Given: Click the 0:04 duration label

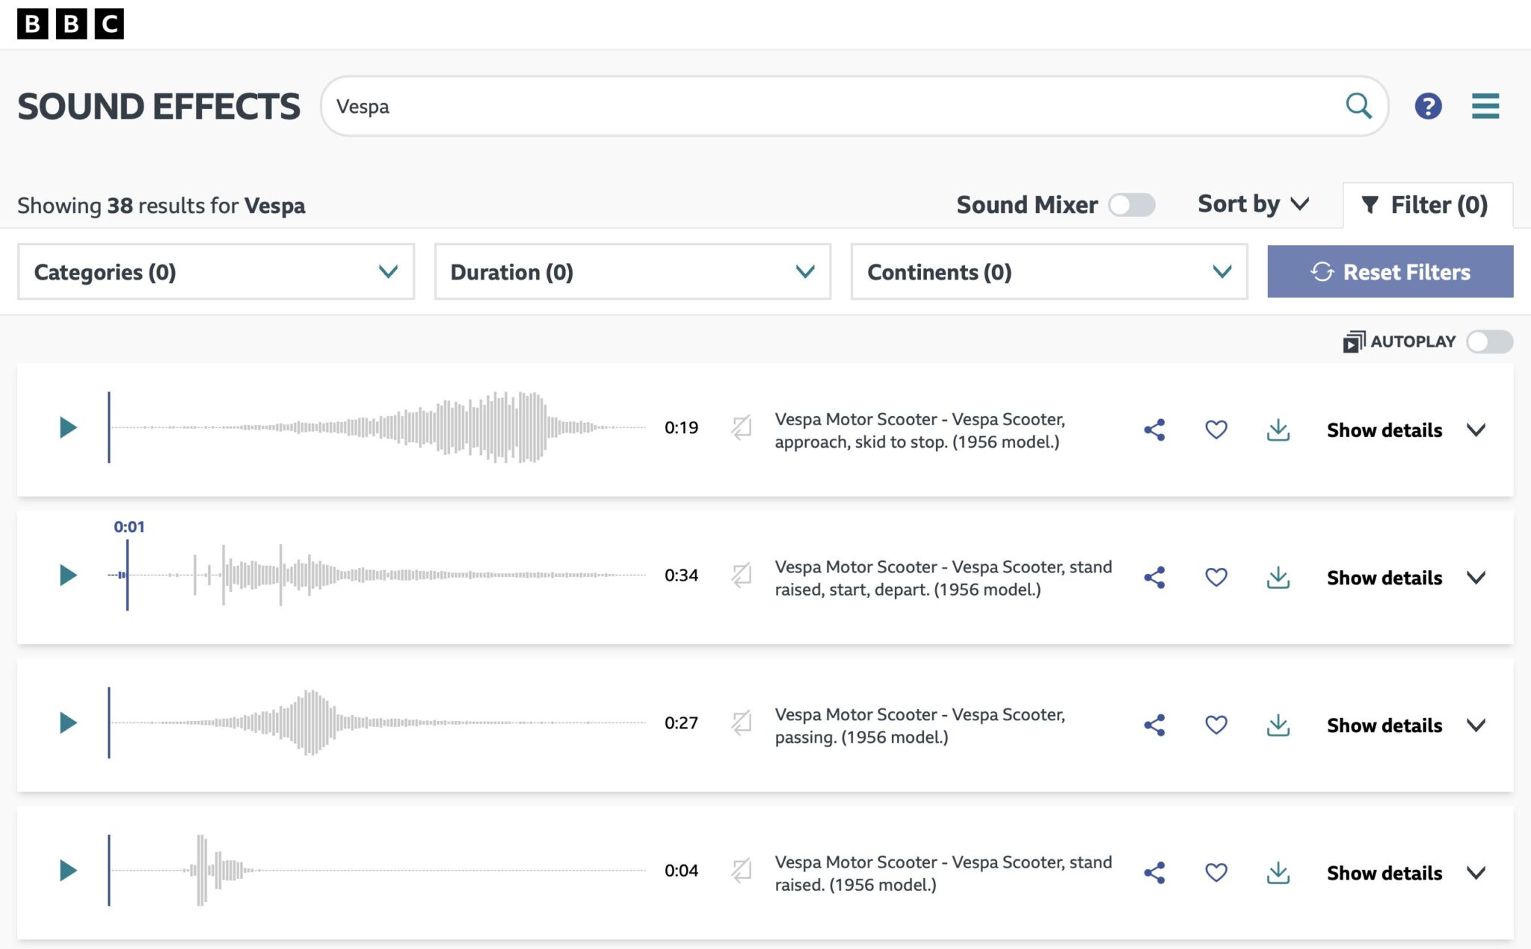Looking at the screenshot, I should (x=681, y=871).
